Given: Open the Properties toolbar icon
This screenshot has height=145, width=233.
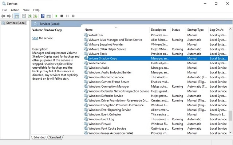Looking at the screenshot, I should (x=24, y=16).
